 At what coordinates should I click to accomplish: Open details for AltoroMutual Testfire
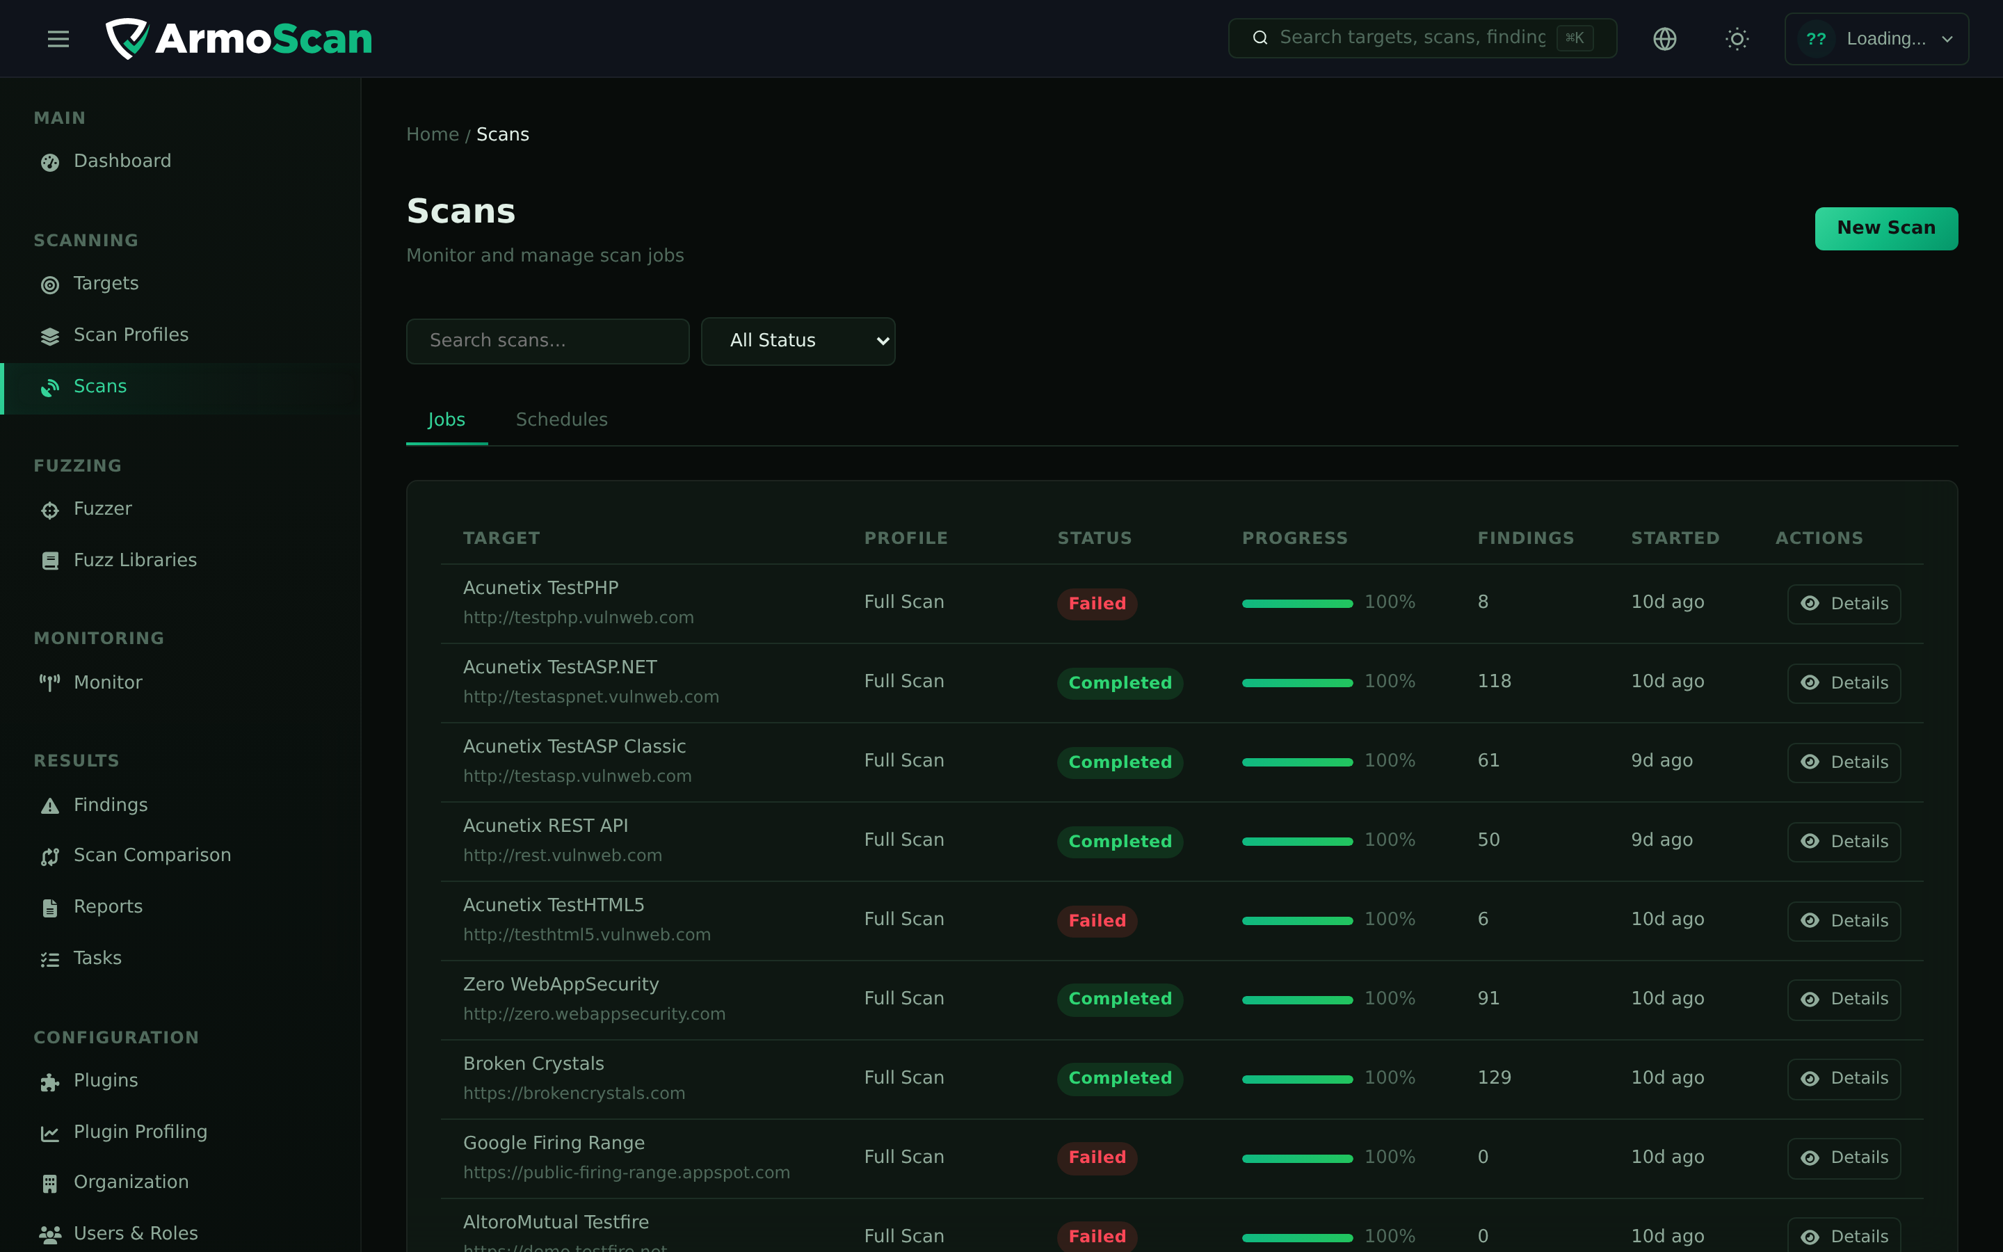coord(1843,1236)
